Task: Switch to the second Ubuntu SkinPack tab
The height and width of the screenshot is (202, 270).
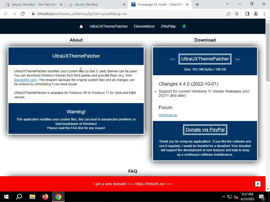Action: [x=97, y=4]
